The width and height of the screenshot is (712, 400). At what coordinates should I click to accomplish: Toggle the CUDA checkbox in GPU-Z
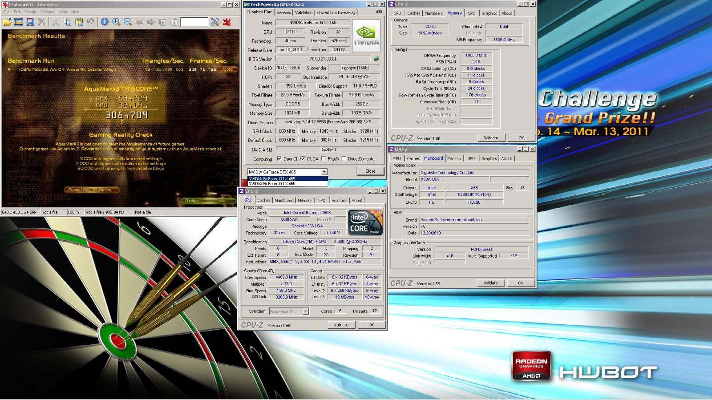pos(303,159)
